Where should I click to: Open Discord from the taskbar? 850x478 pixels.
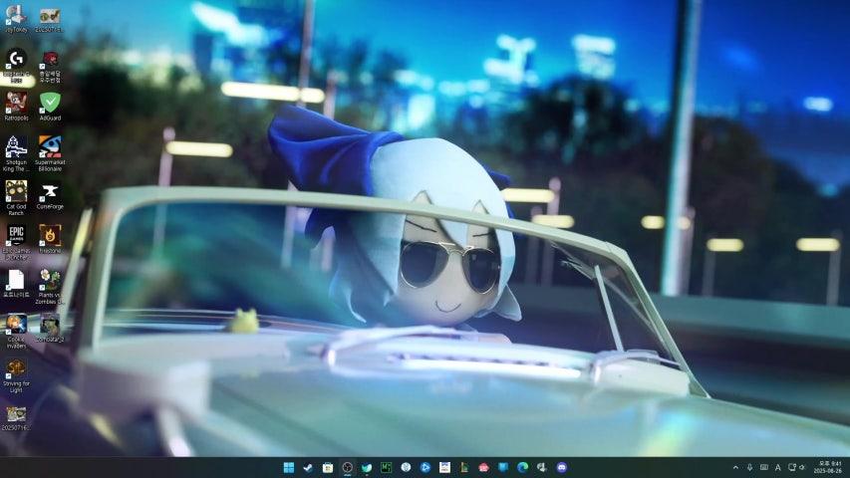(x=562, y=467)
